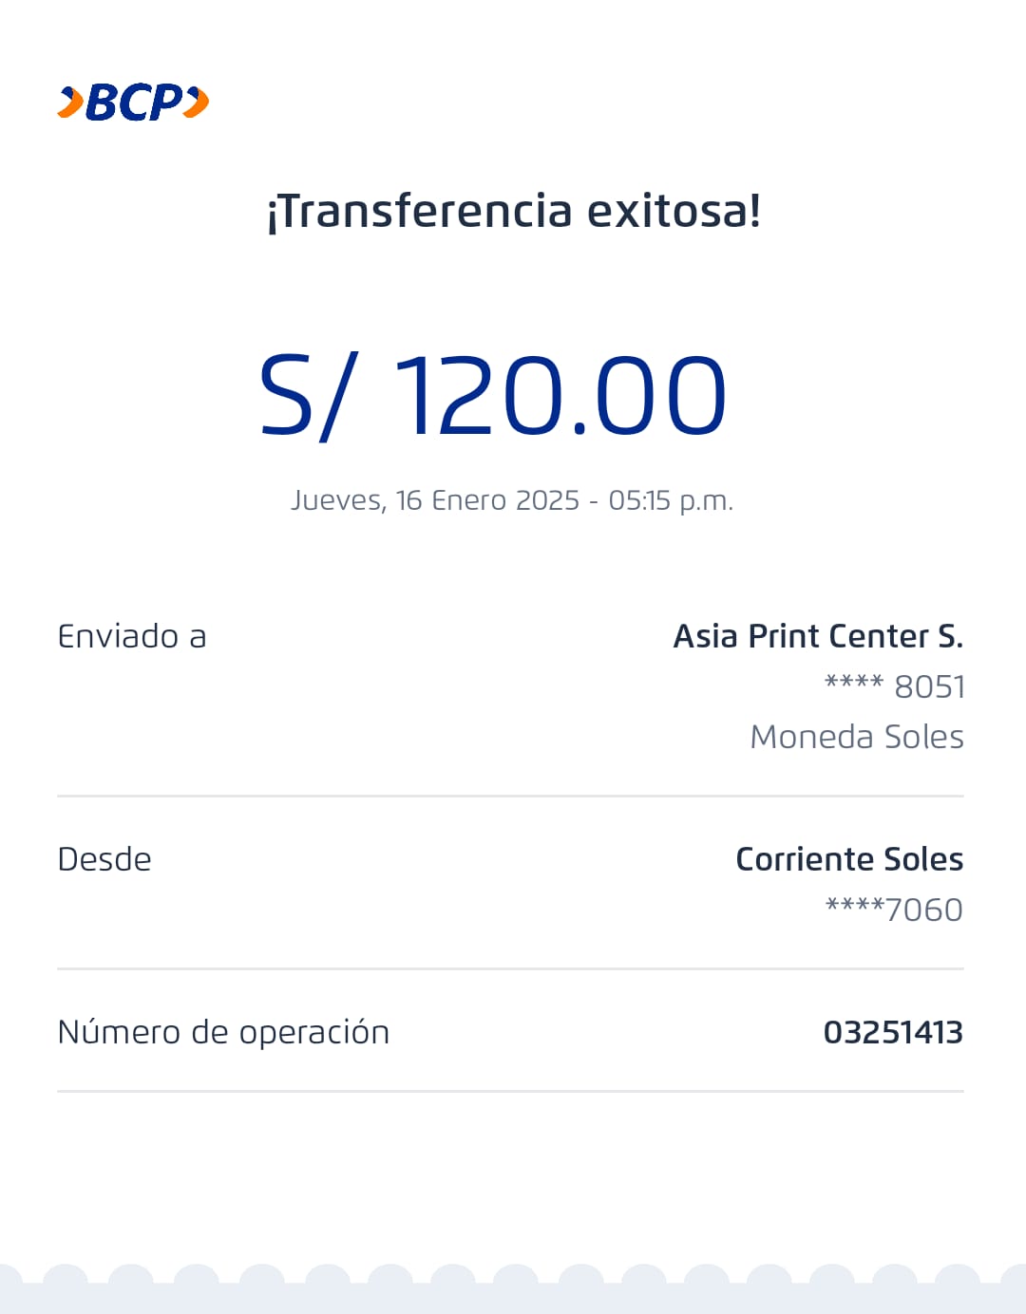Click the right orange chevron of the logo
Viewport: 1026px width, 1314px height.
click(x=196, y=102)
